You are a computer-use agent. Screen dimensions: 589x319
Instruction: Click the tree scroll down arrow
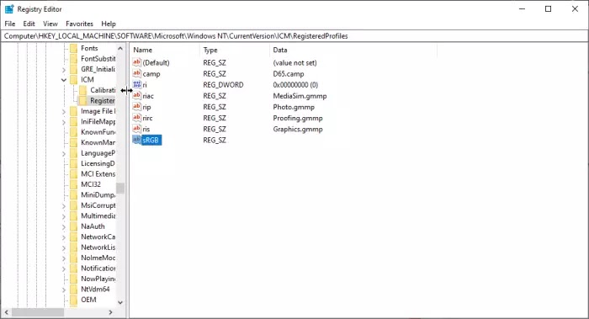[x=120, y=302]
